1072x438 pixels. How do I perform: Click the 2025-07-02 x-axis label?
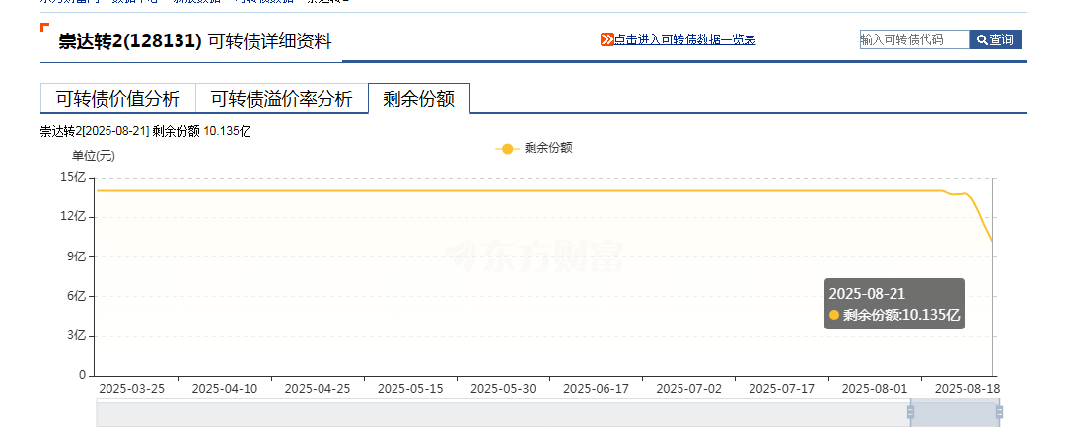click(689, 388)
